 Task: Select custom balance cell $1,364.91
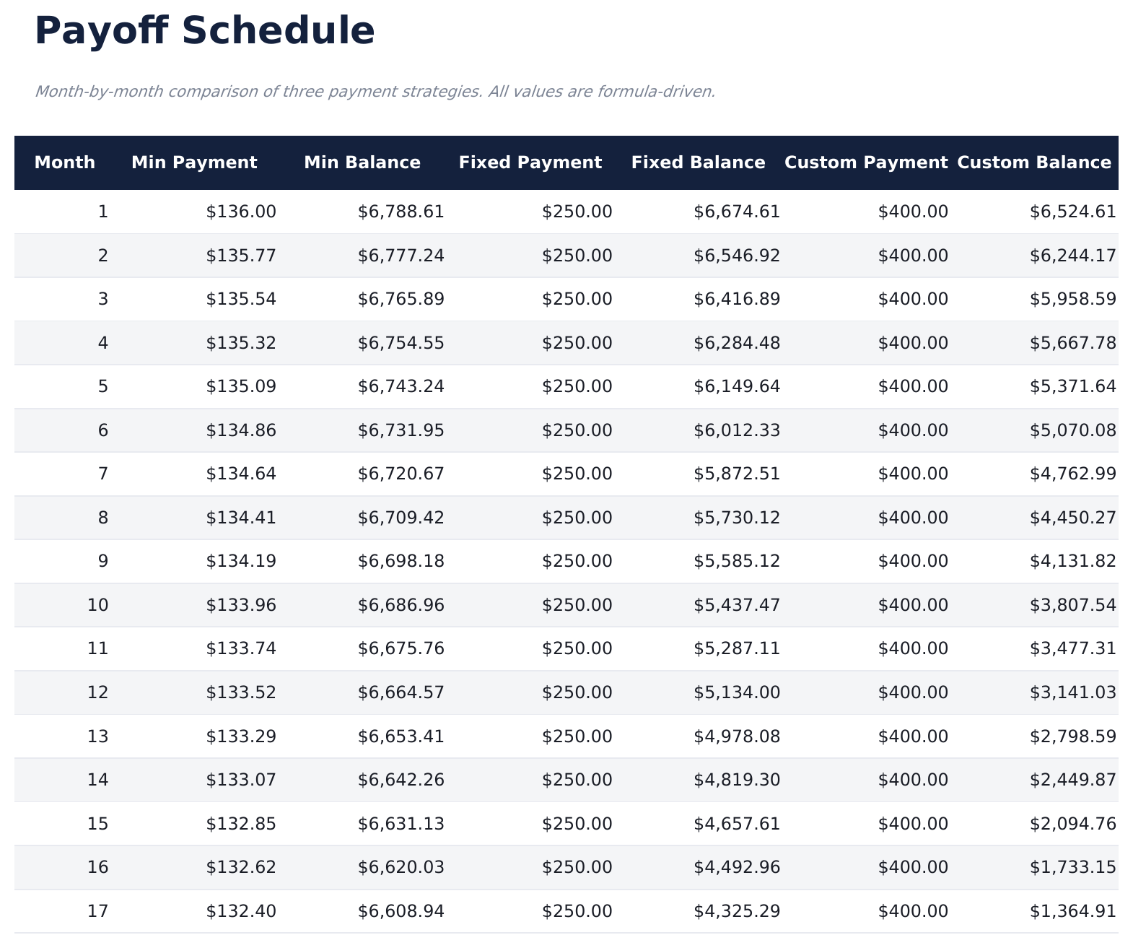[1072, 911]
